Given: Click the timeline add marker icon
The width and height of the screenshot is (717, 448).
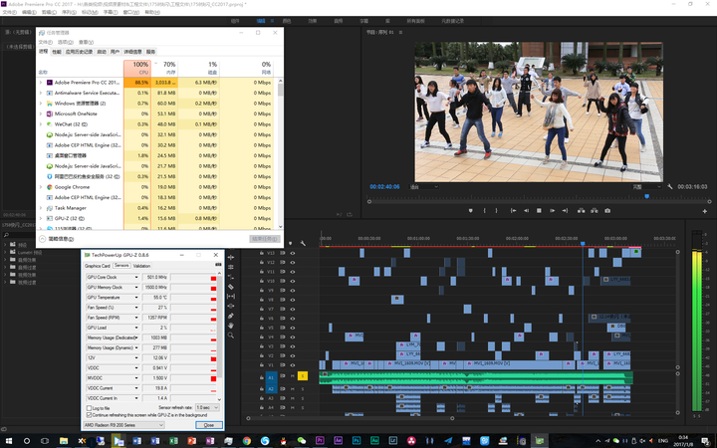Looking at the screenshot, I should click(291, 243).
